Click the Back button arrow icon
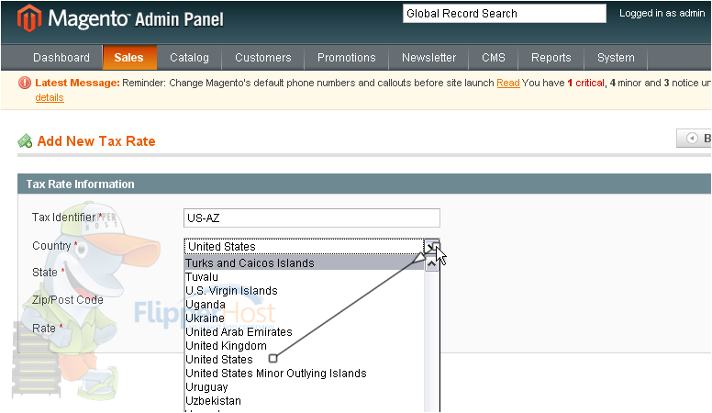Screen dimensions: 712x413 point(692,138)
